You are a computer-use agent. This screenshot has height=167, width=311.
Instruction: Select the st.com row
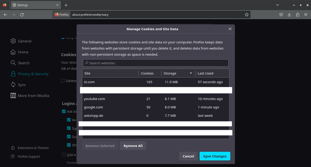(156, 82)
